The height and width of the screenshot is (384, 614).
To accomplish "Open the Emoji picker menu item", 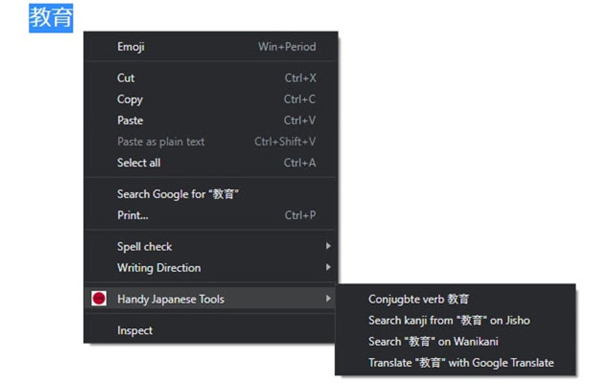I will 131,47.
